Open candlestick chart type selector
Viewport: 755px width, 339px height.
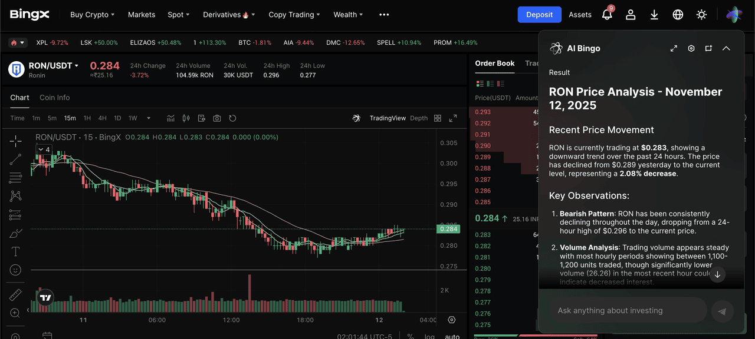[186, 118]
